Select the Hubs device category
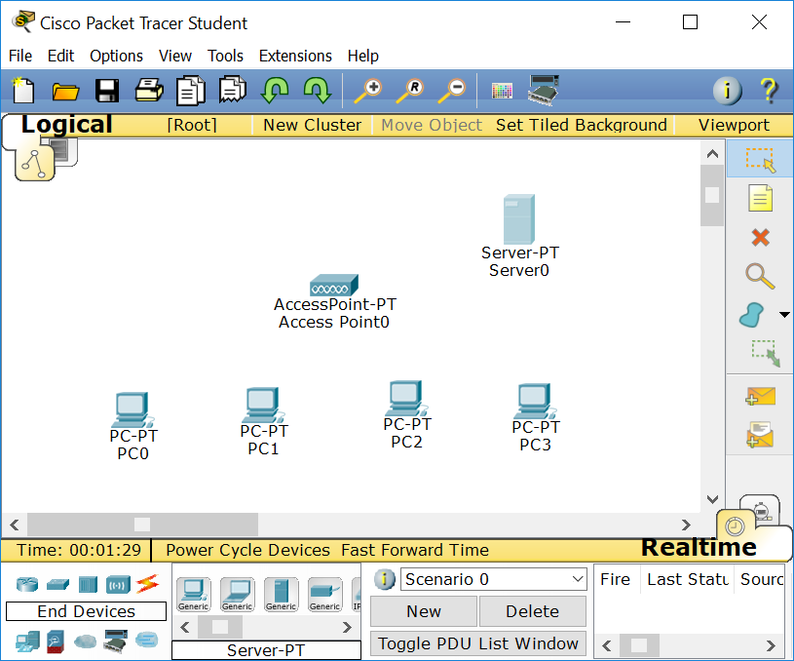 [x=88, y=584]
